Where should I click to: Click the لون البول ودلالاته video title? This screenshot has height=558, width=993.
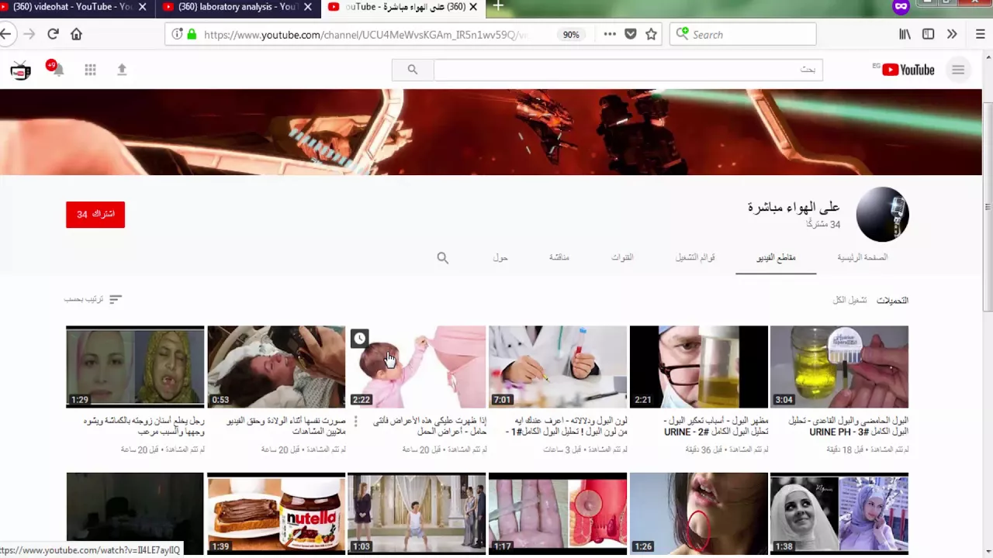pyautogui.click(x=566, y=426)
